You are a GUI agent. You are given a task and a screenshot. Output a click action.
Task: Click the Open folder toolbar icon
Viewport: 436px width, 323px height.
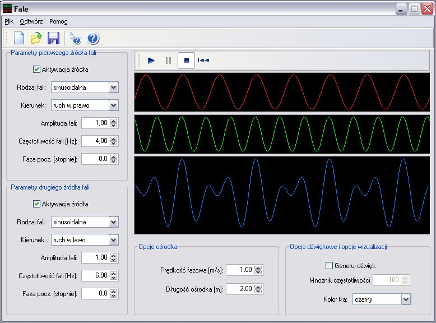coord(36,38)
